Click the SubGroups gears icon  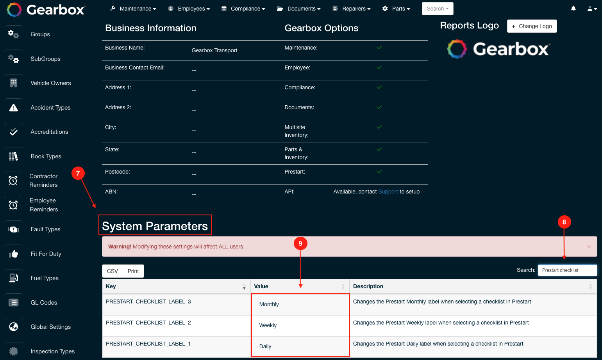click(14, 59)
